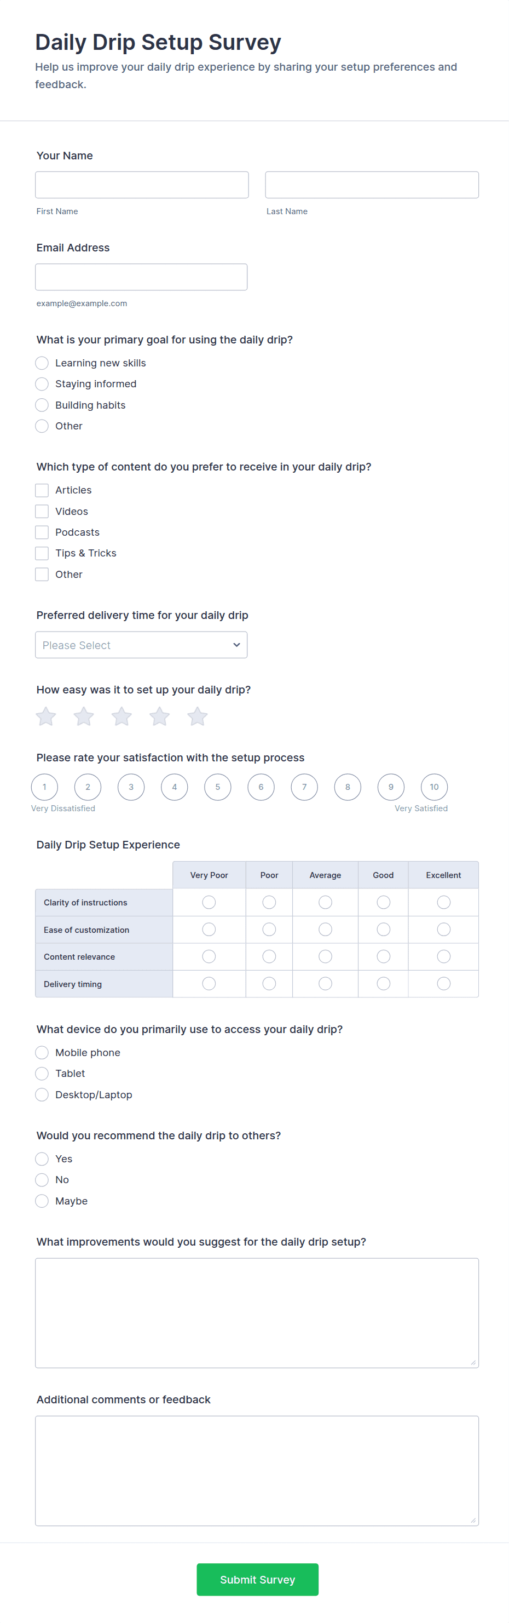The image size is (509, 1623).
Task: Click the dropdown chevron arrow next to Please Select
Action: 236,645
